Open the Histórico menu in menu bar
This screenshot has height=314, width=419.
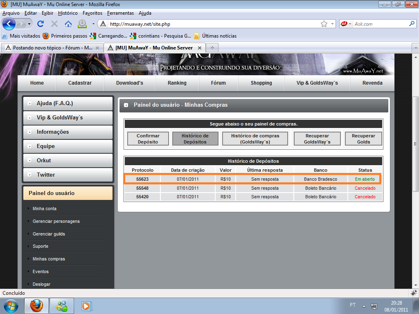68,13
